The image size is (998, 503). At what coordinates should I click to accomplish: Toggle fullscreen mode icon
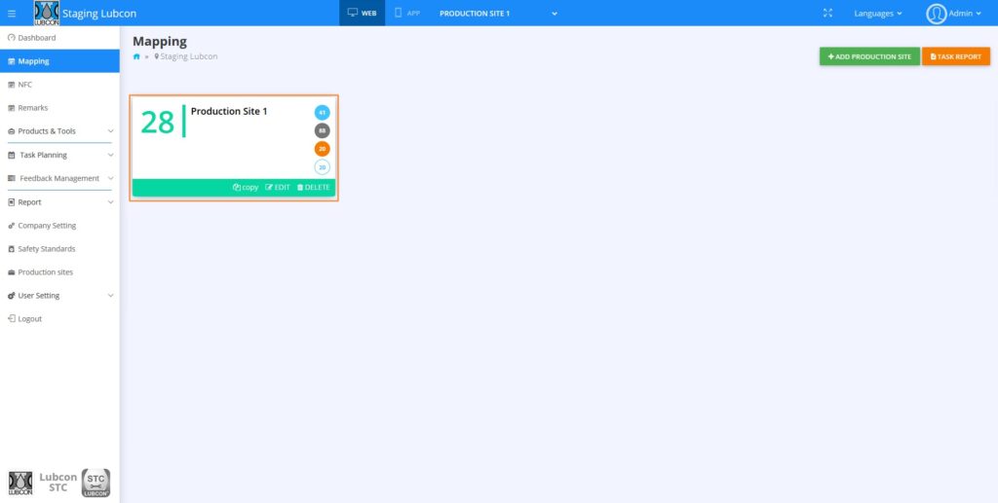827,13
